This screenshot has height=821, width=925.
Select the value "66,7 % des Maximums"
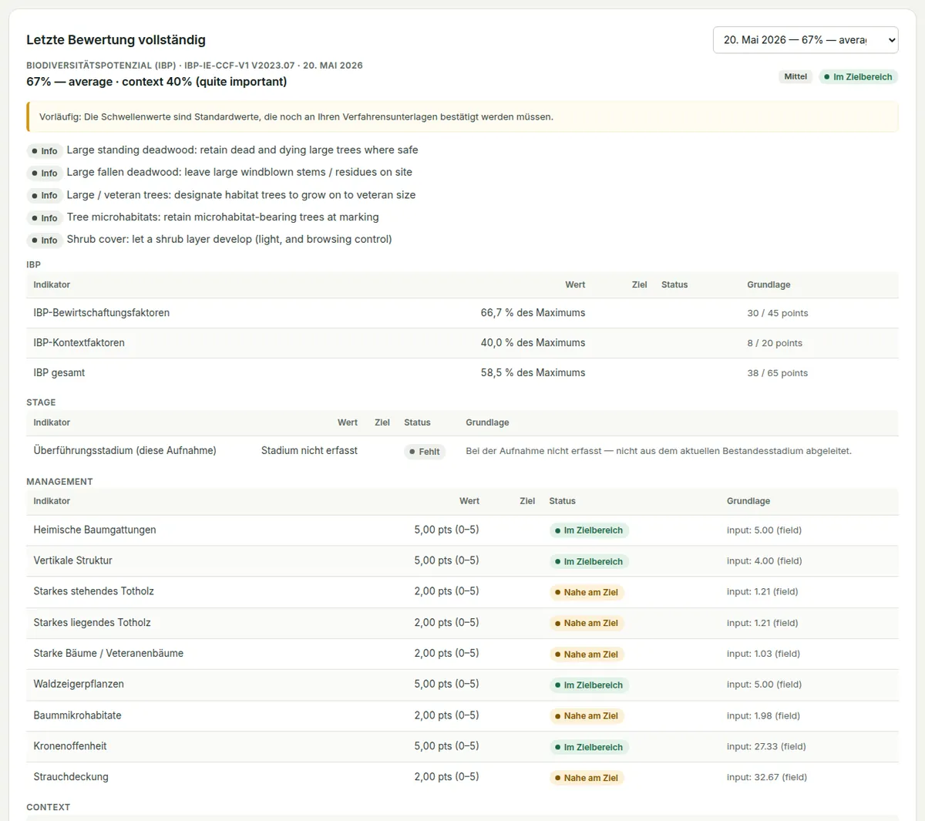[x=533, y=313]
